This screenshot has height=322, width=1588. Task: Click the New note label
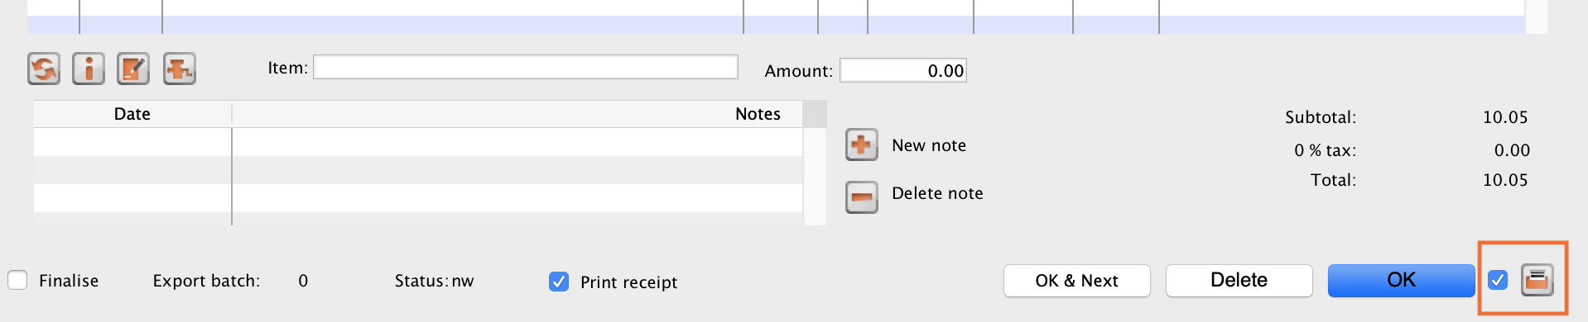pyautogui.click(x=929, y=145)
